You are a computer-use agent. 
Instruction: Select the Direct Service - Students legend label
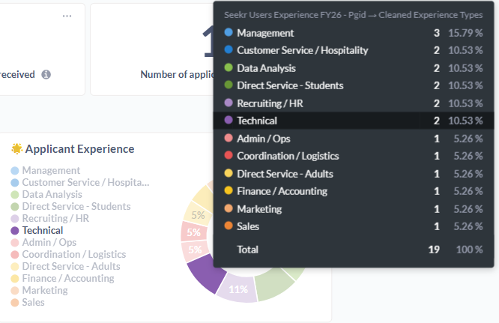(x=76, y=207)
